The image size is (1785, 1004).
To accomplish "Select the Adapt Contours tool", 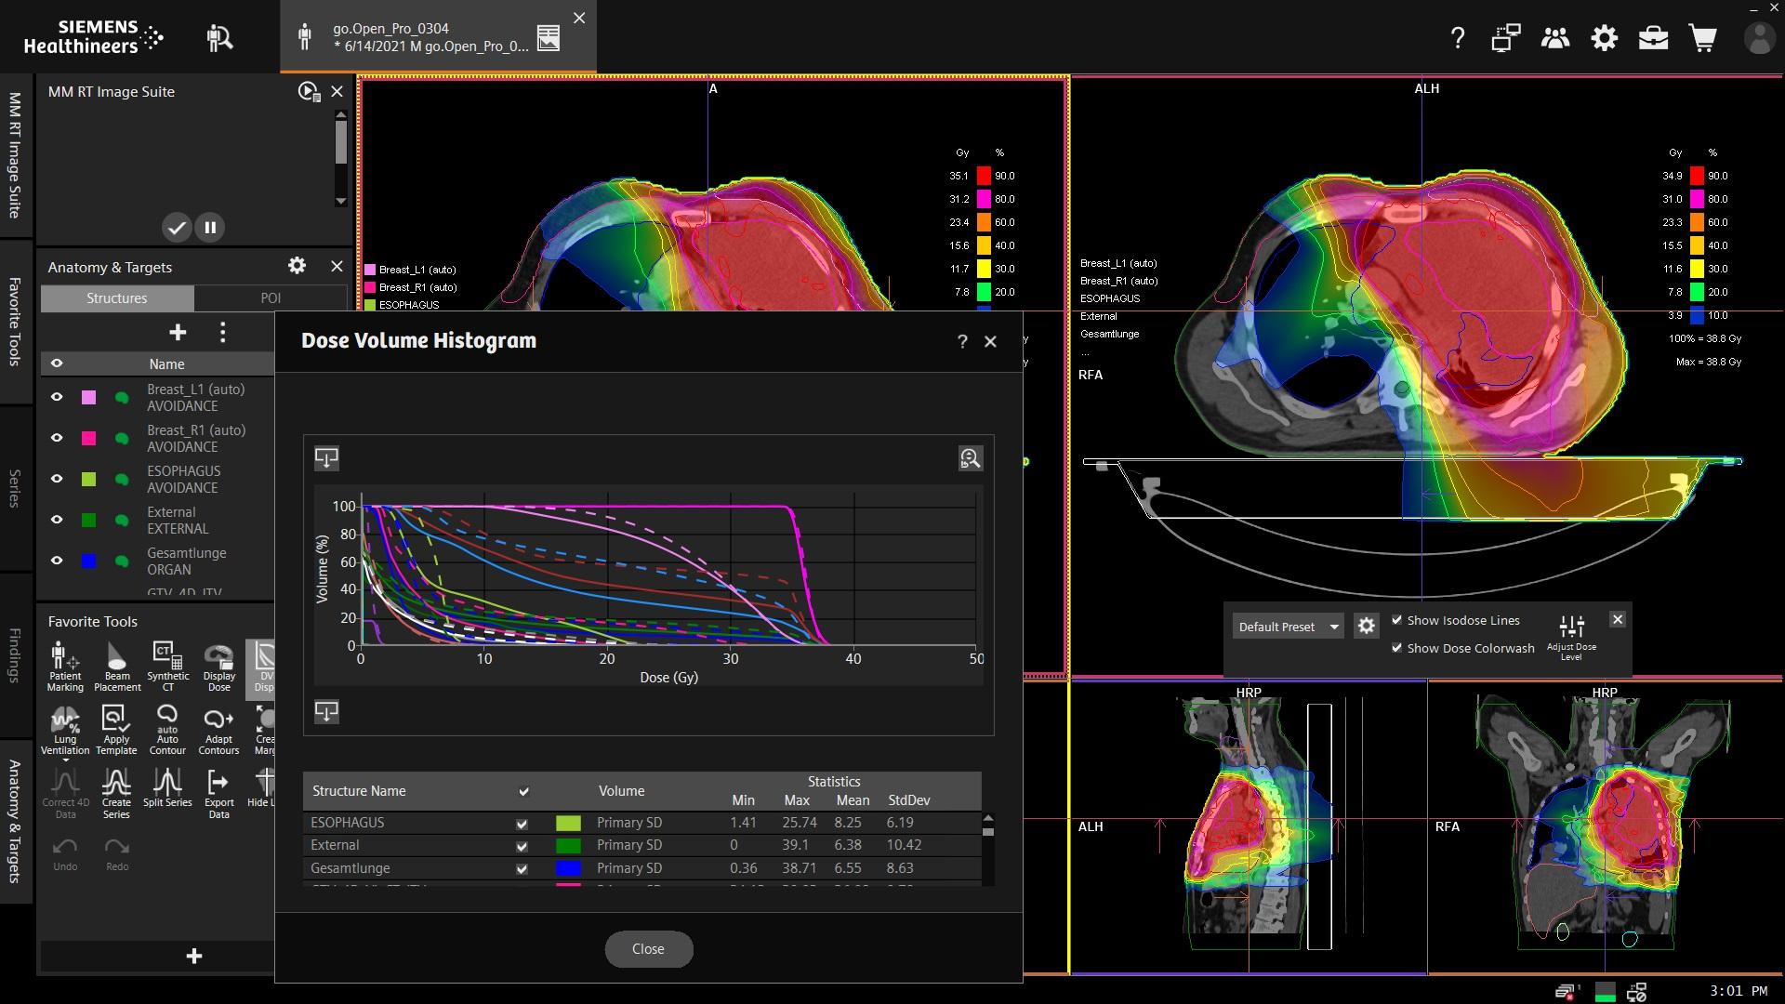I will 218,730.
